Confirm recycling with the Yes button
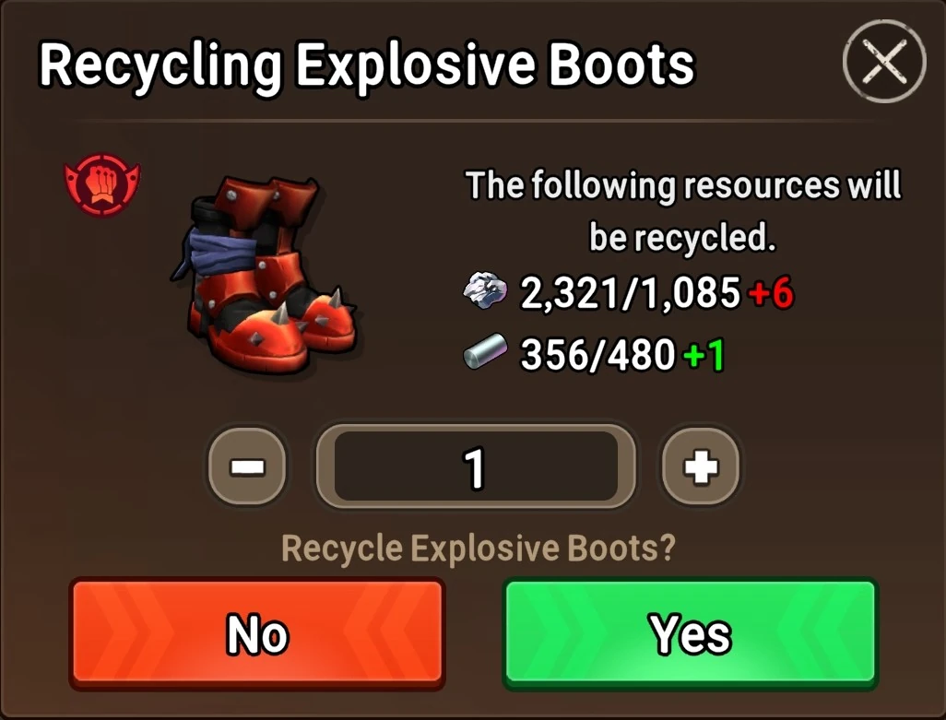Image resolution: width=946 pixels, height=720 pixels. [x=691, y=633]
